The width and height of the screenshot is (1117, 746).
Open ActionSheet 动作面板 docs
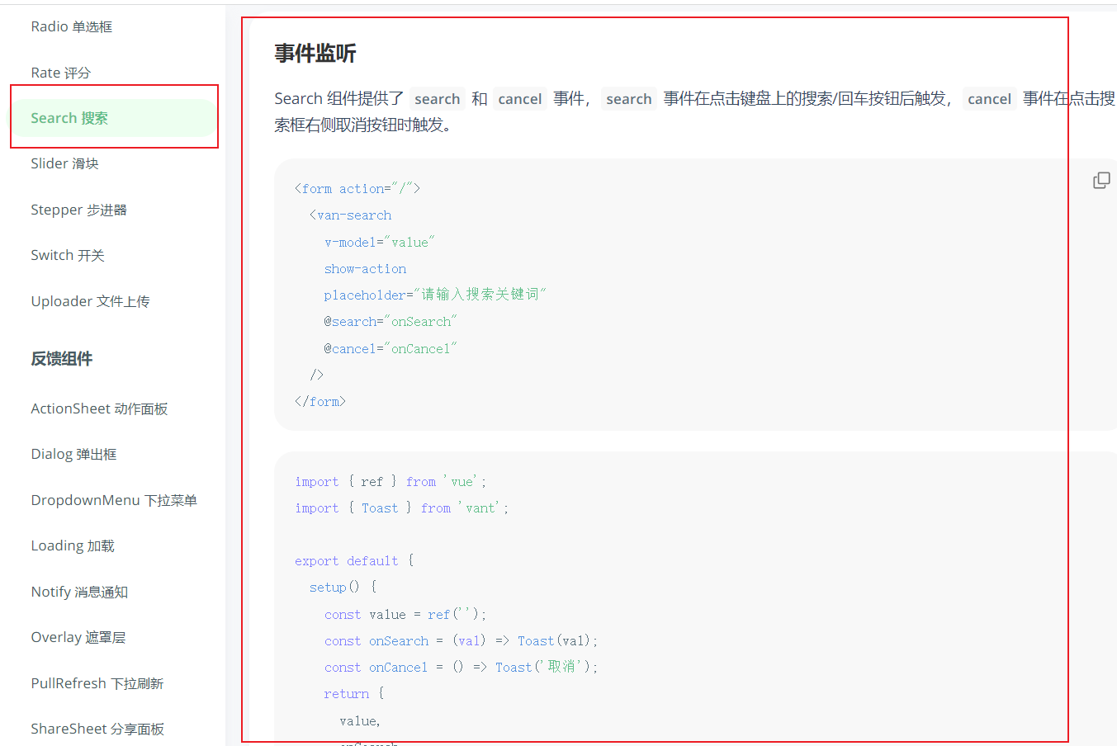pos(100,408)
